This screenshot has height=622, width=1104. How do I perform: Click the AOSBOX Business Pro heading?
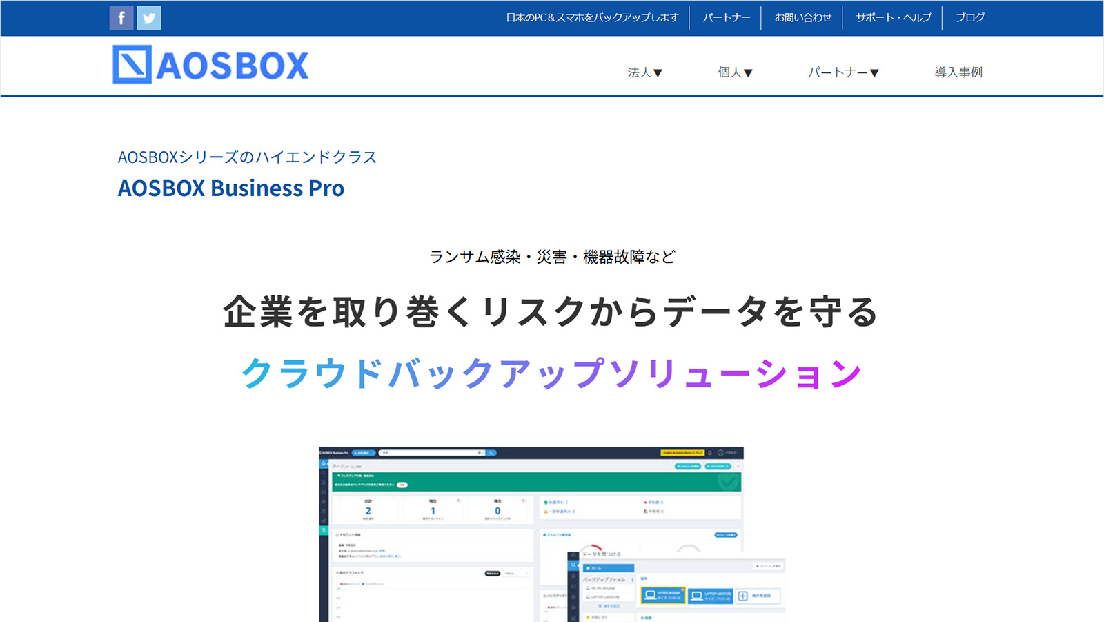tap(231, 188)
